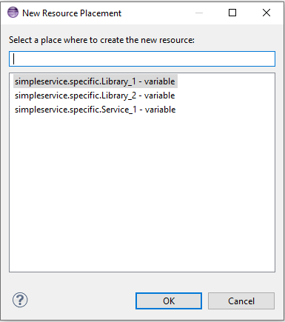This screenshot has height=322, width=285.
Task: Click the minimize dash in the title bar
Action: pyautogui.click(x=199, y=13)
